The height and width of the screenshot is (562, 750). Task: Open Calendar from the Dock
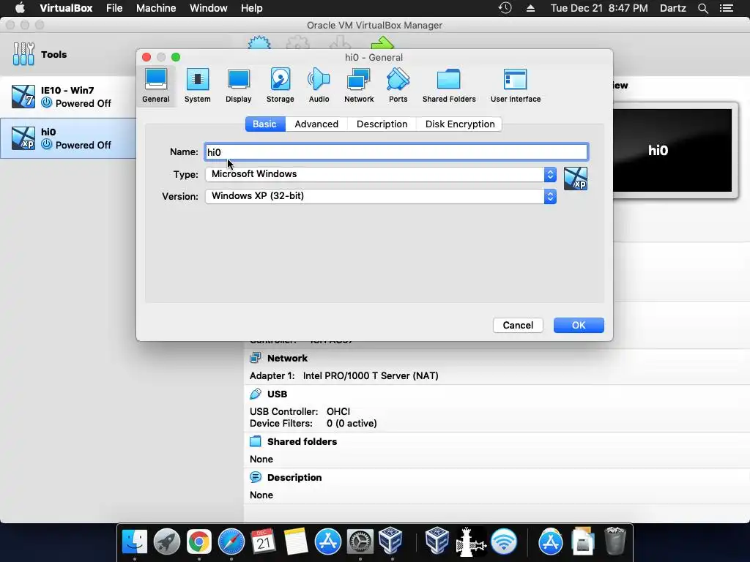[263, 542]
